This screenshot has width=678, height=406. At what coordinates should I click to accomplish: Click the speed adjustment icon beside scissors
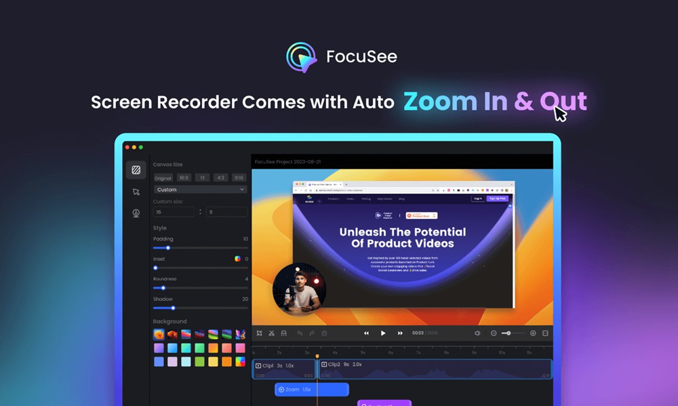(x=283, y=333)
